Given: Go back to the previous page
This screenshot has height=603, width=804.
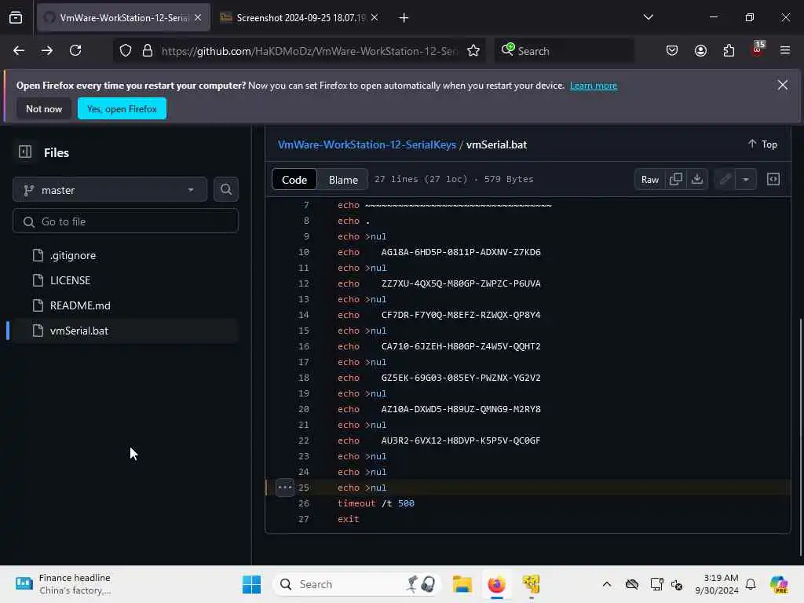Looking at the screenshot, I should (x=19, y=51).
